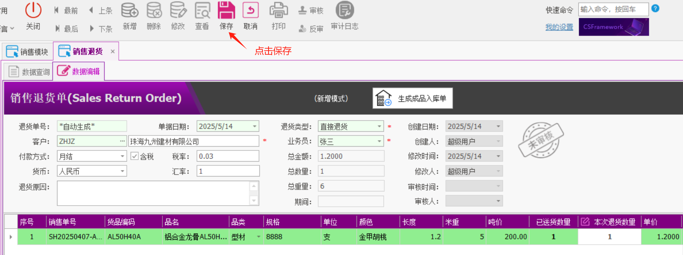Switch to the 销售模块 tab
This screenshot has height=255, width=683.
(28, 52)
